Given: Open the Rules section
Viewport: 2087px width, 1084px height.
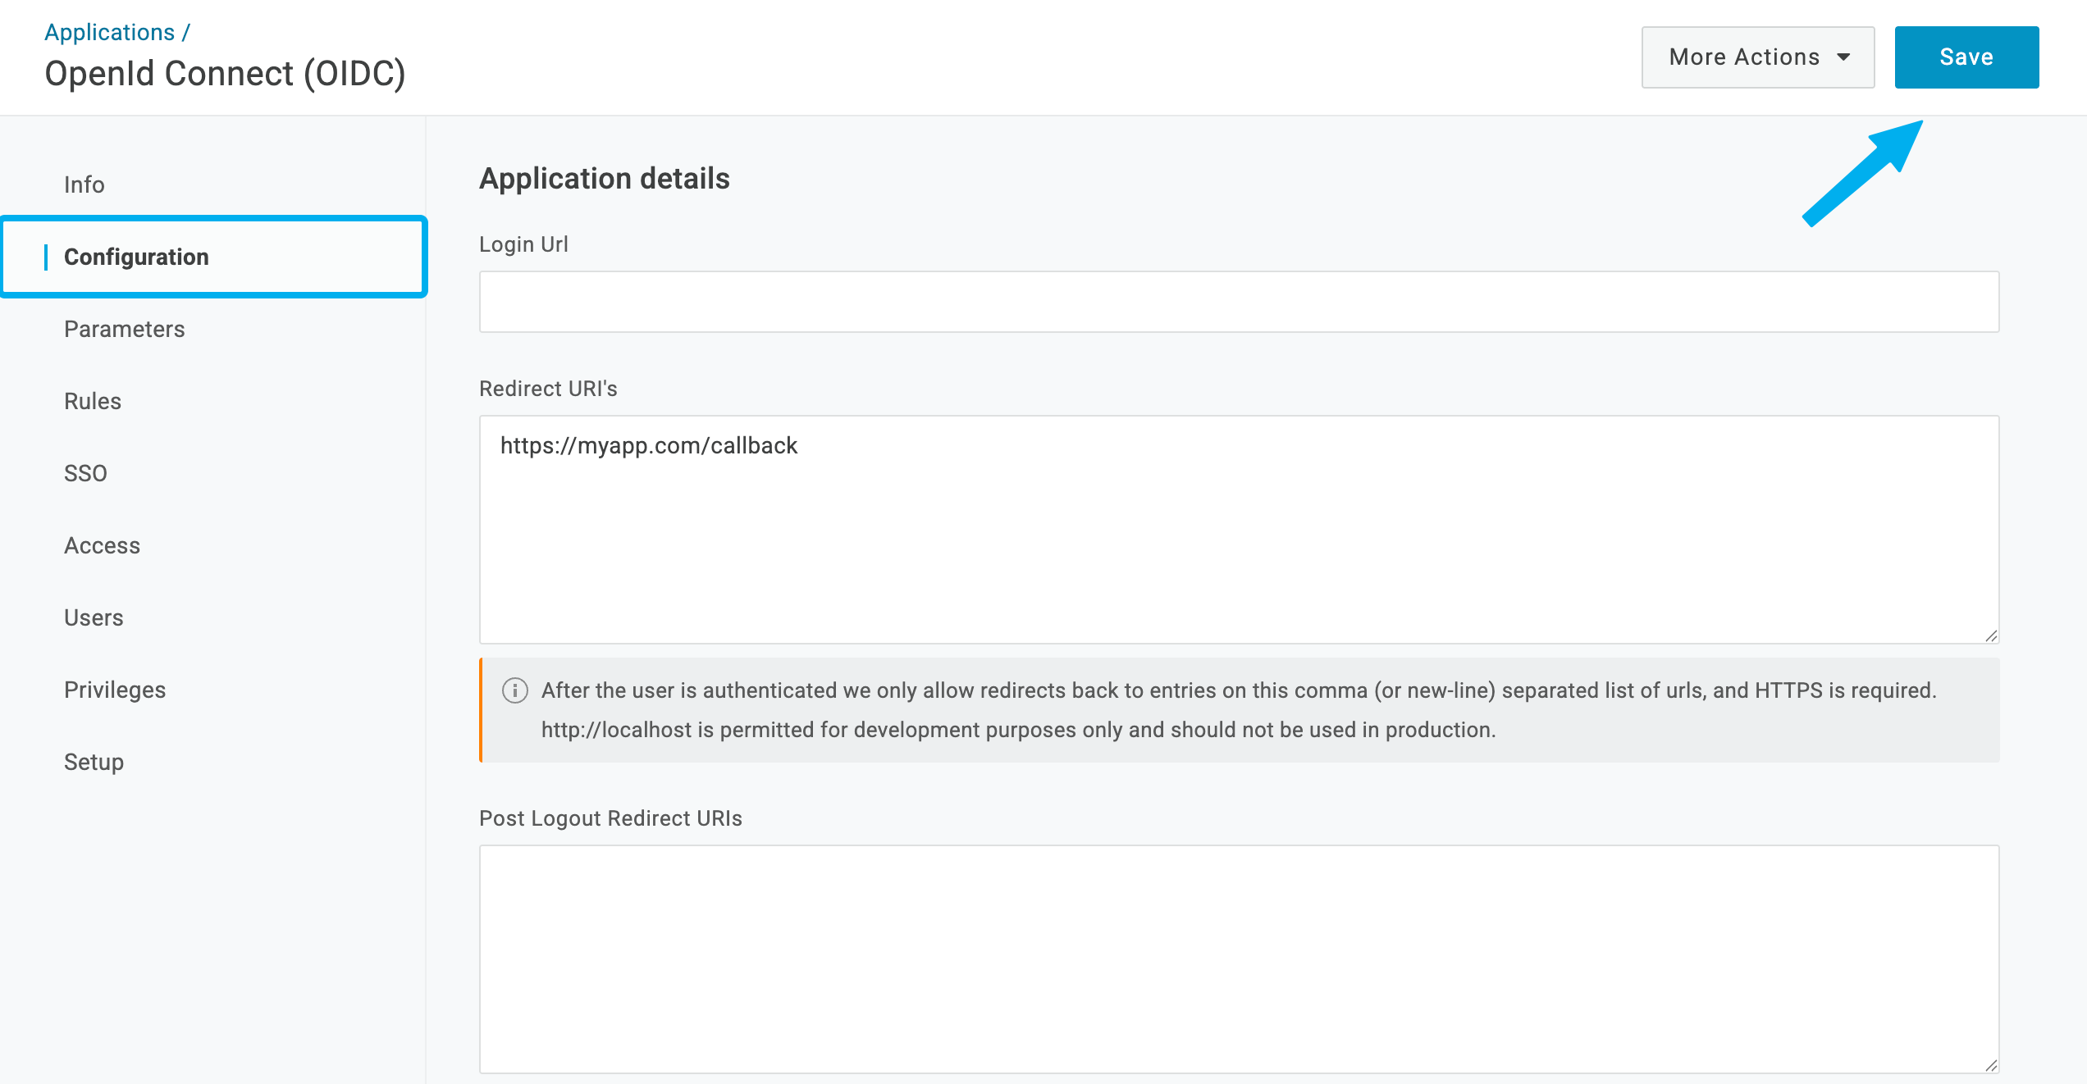Looking at the screenshot, I should coord(92,401).
